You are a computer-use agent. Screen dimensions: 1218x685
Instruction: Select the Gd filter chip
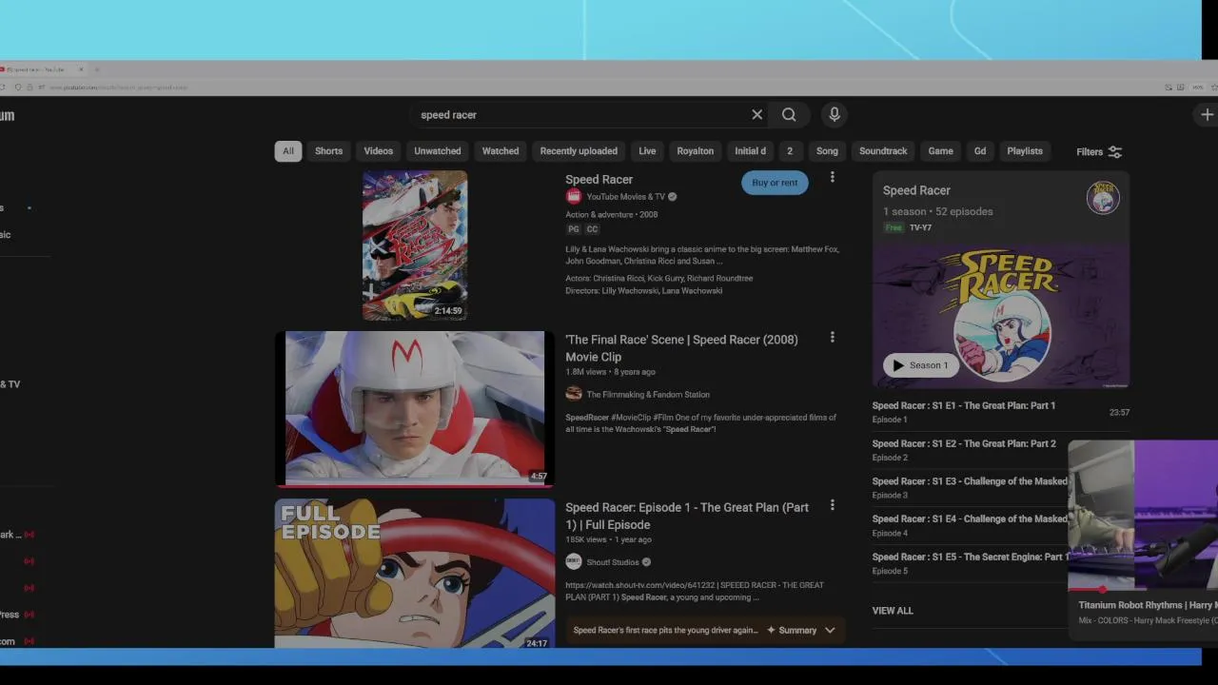(980, 151)
